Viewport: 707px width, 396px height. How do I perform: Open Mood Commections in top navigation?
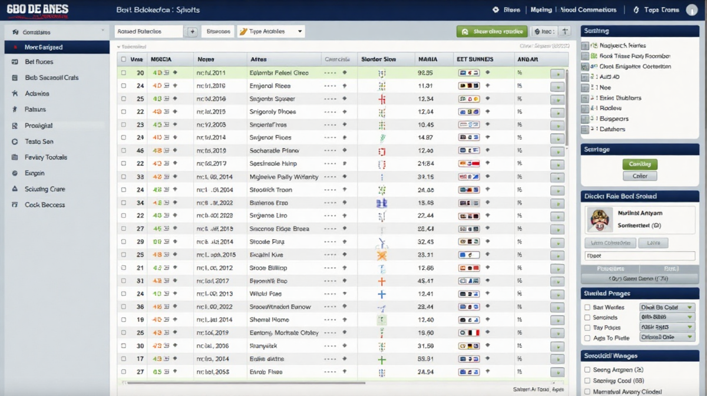[588, 10]
